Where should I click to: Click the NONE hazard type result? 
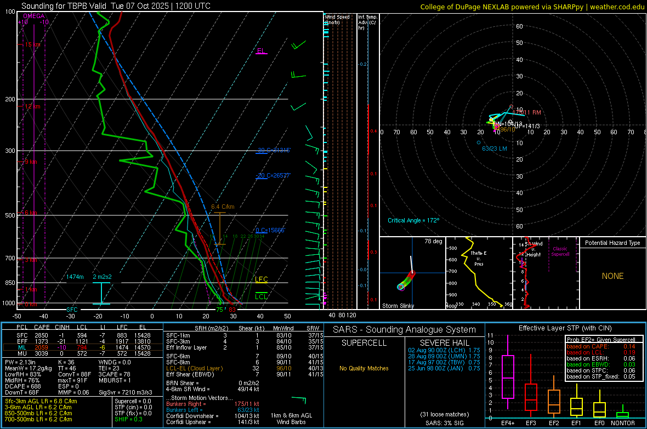(613, 276)
